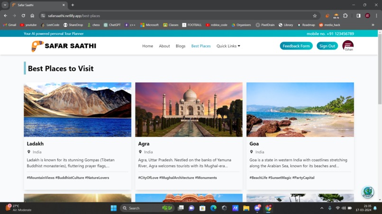Image resolution: width=382 pixels, height=214 pixels.
Task: Click the Sign Out button
Action: (x=327, y=46)
